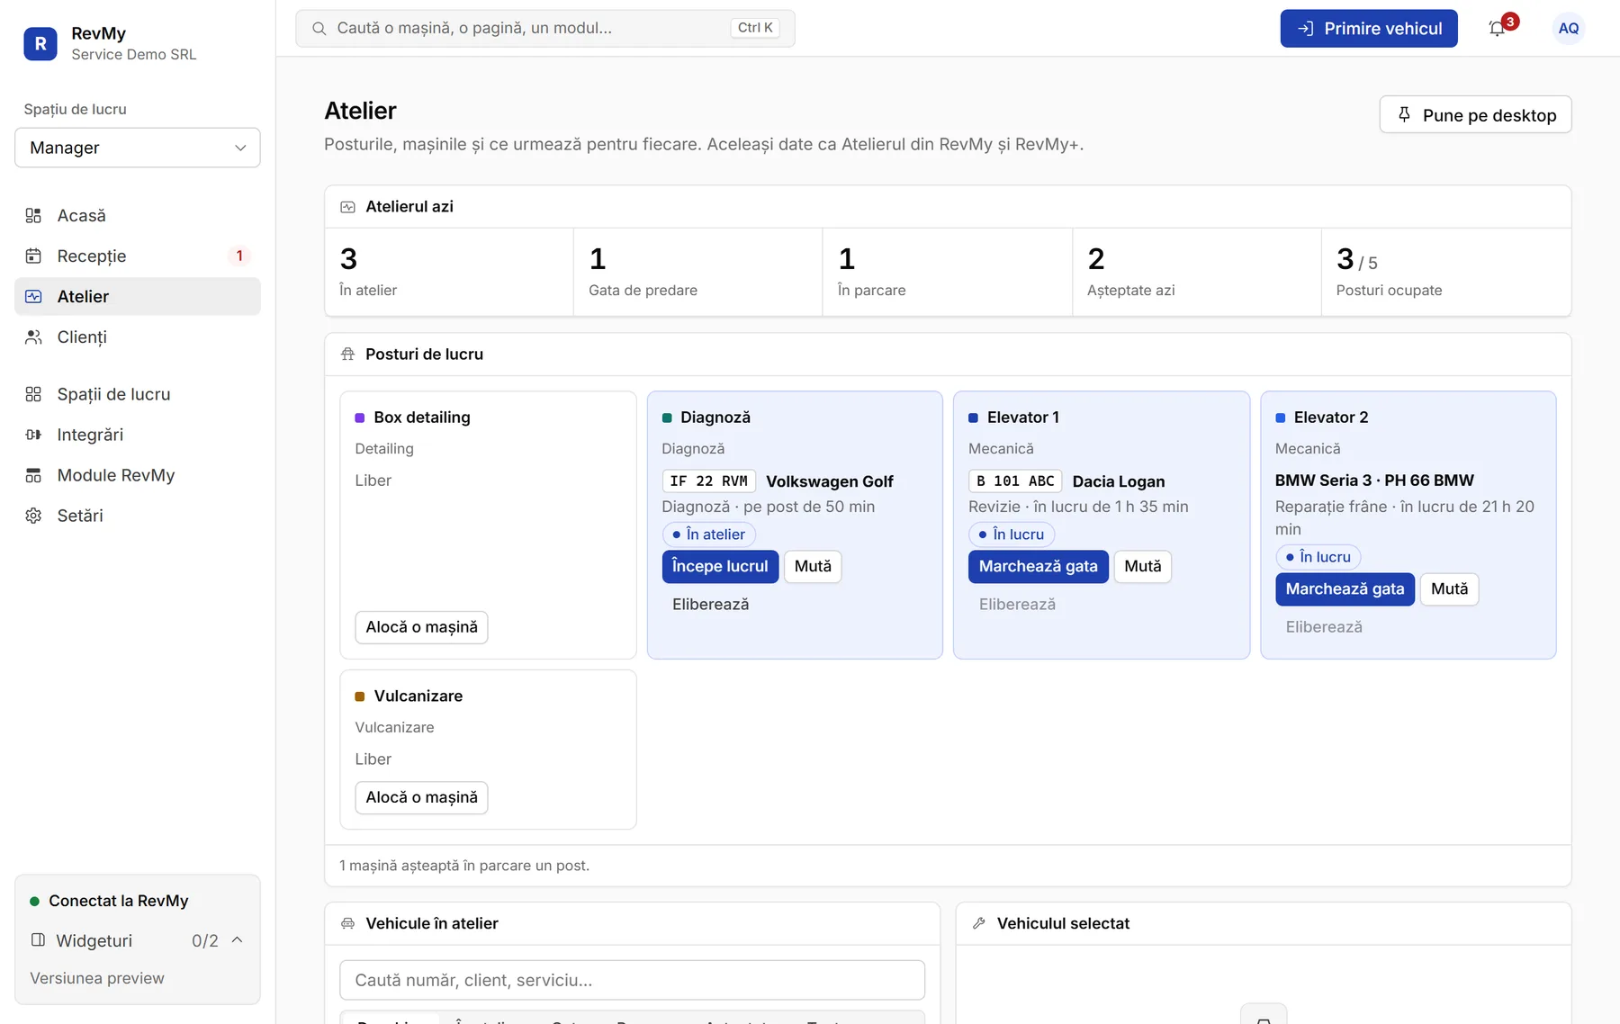1620x1024 pixels.
Task: Click BMW Seria 3 · PH 66 BMW text
Action: point(1374,481)
